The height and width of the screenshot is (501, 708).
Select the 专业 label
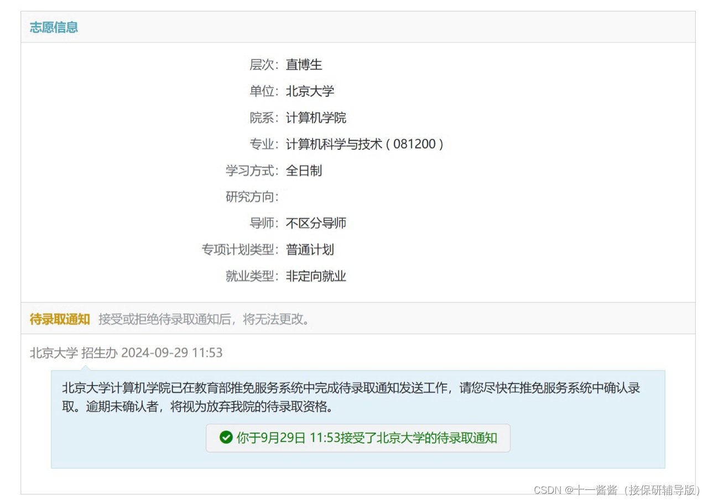(264, 144)
